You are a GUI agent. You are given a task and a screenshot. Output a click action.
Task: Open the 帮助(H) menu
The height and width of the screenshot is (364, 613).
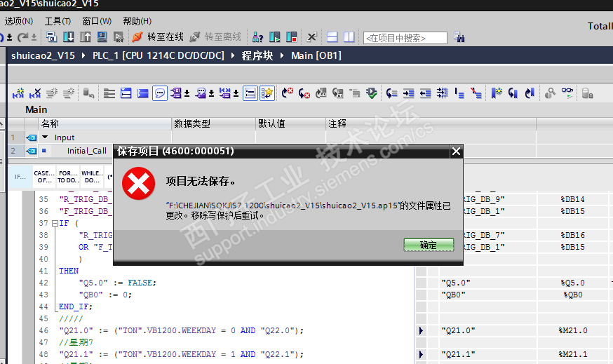(x=137, y=21)
